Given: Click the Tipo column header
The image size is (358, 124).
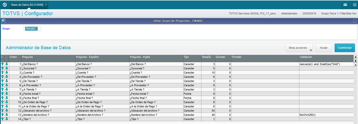Looking at the screenshot, I should coord(192,58).
